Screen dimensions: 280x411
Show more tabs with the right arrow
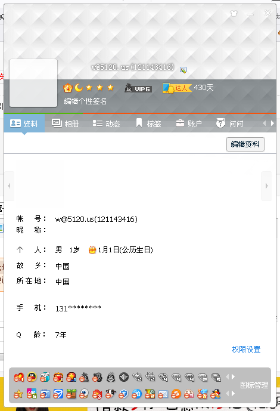272,123
